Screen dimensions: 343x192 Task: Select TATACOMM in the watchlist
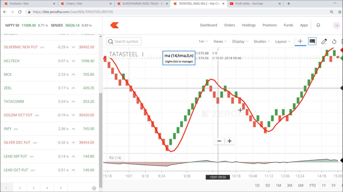click(50, 101)
